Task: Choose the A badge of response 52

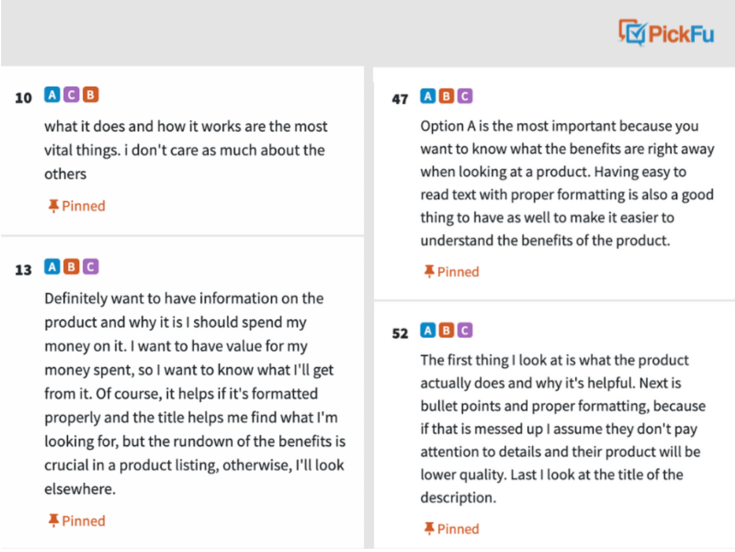Action: tap(428, 330)
